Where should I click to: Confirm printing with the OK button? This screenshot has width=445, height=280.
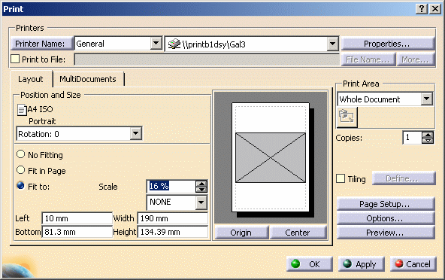click(310, 264)
